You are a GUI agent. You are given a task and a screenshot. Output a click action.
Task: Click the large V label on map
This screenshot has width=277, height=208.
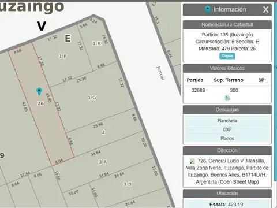coord(42,26)
